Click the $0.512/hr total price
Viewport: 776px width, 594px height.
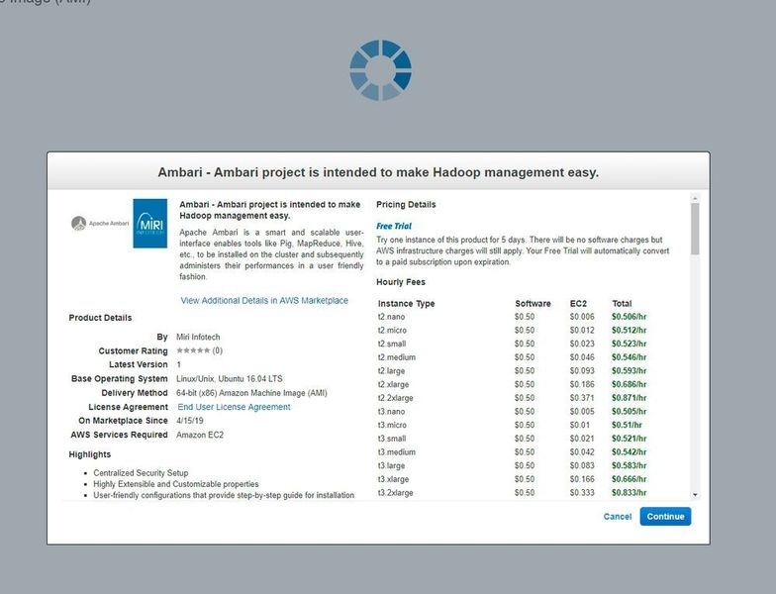click(630, 331)
